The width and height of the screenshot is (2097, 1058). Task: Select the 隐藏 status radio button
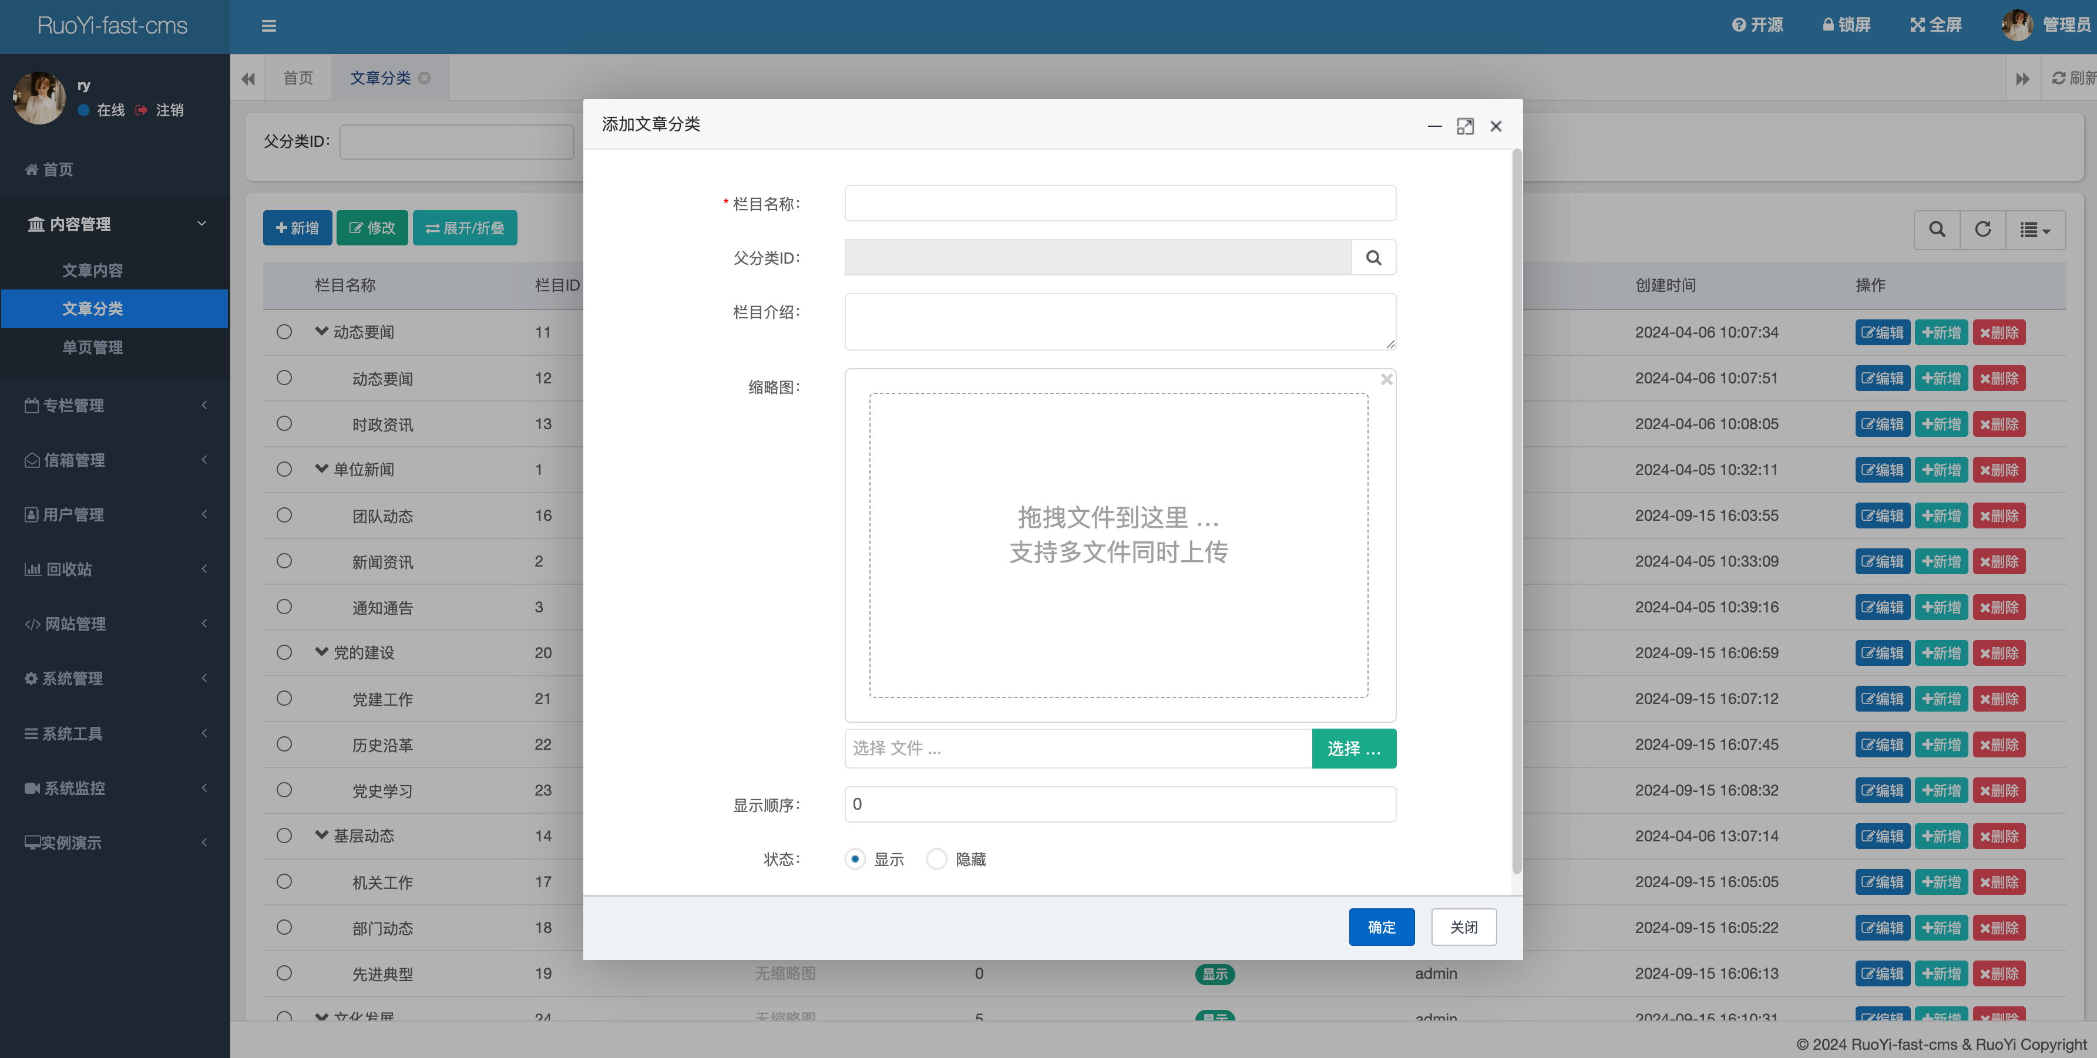pyautogui.click(x=936, y=858)
